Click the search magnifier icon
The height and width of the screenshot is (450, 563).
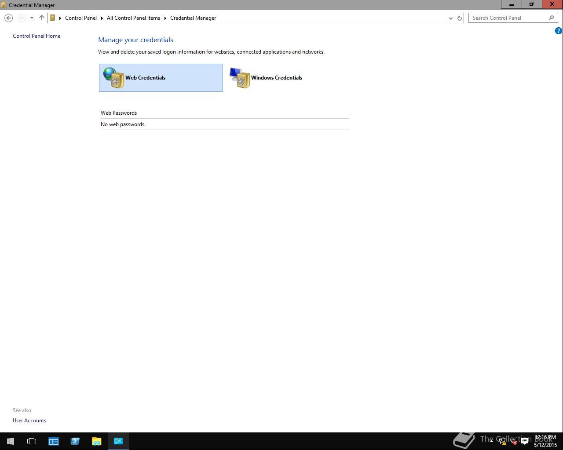[552, 18]
